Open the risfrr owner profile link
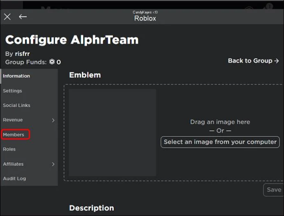This screenshot has height=216, width=284. [22, 54]
